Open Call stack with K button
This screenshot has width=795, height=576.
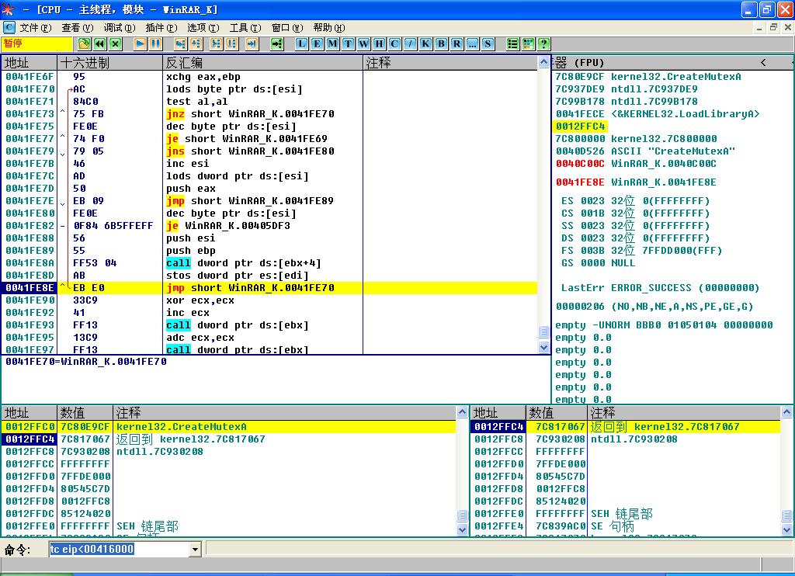pos(425,44)
